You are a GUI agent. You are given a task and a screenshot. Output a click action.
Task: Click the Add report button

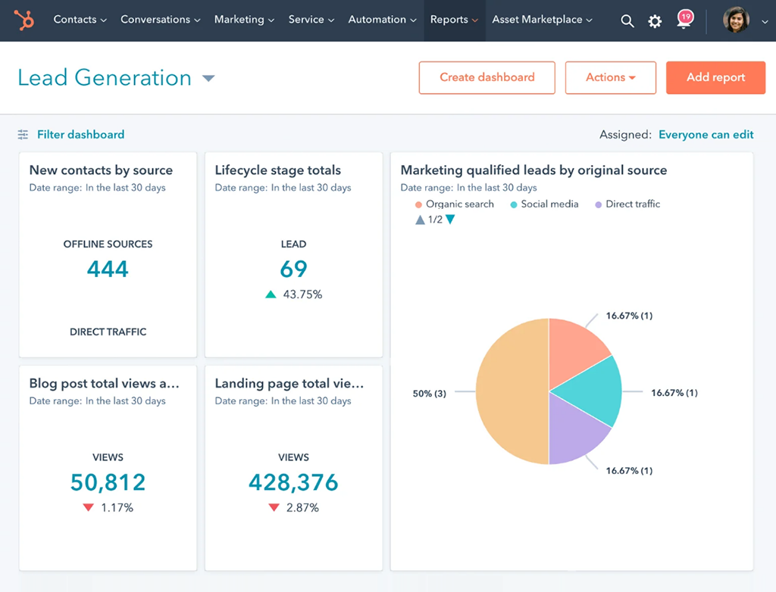[x=715, y=78]
